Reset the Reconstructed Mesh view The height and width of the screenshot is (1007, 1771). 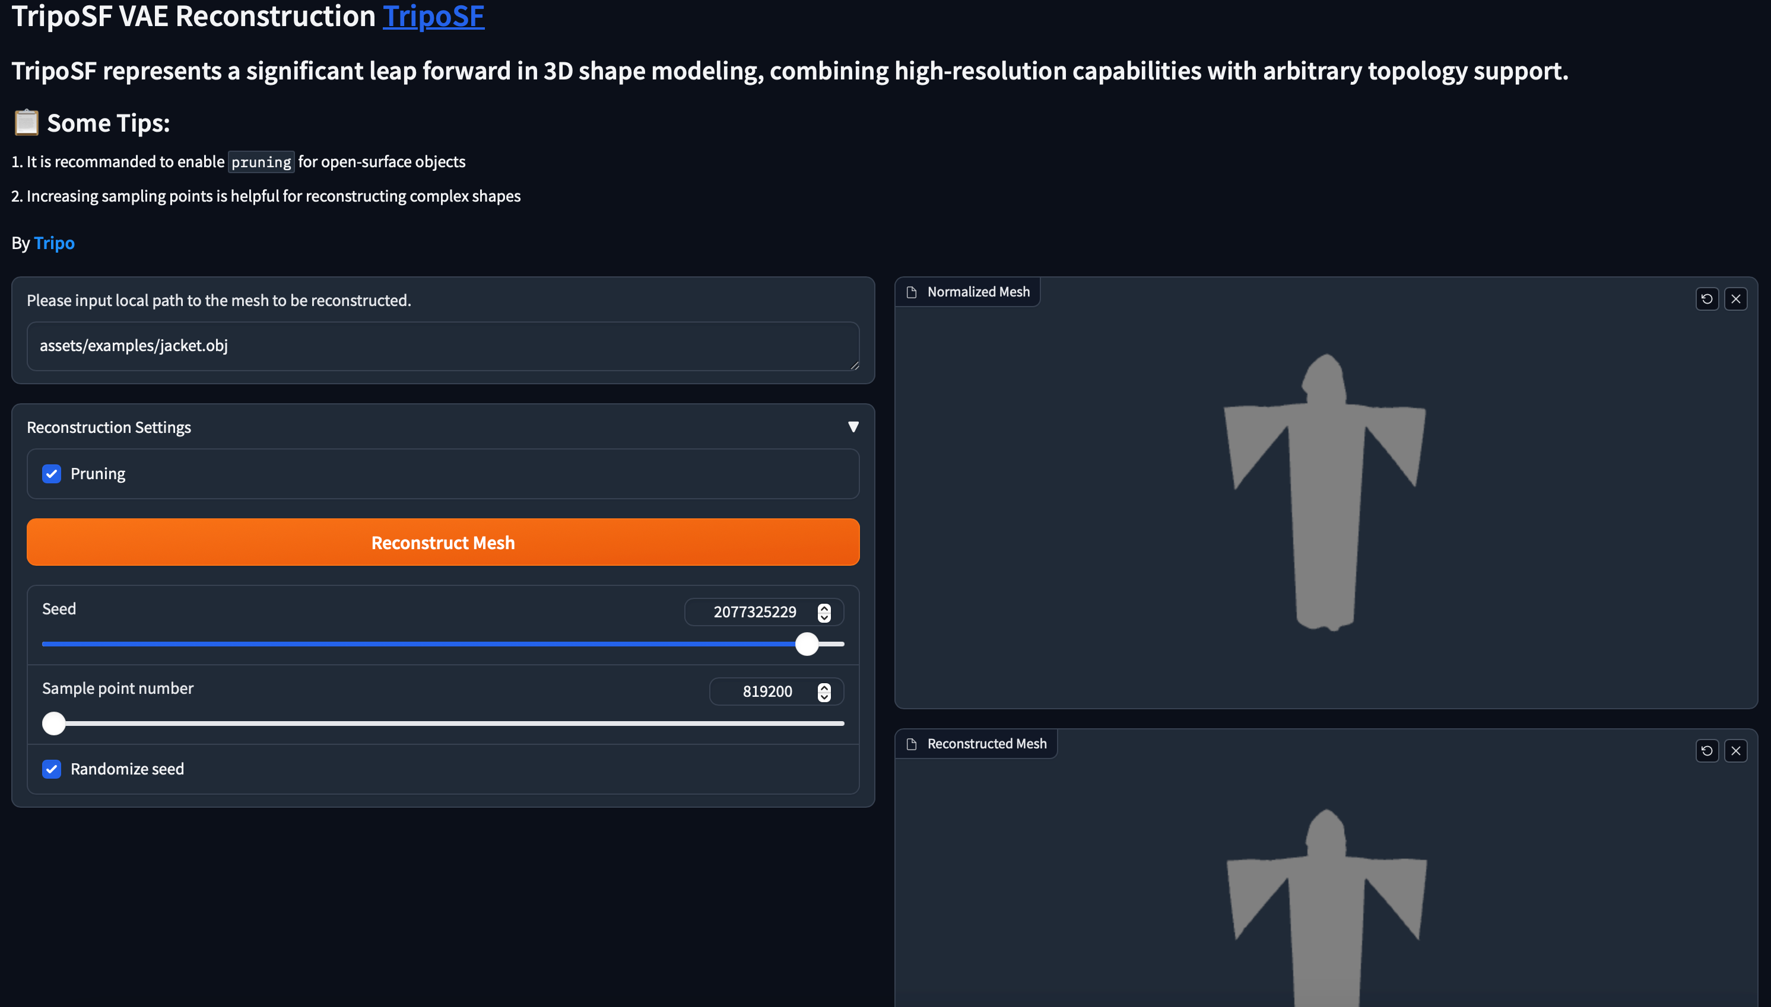(x=1707, y=750)
